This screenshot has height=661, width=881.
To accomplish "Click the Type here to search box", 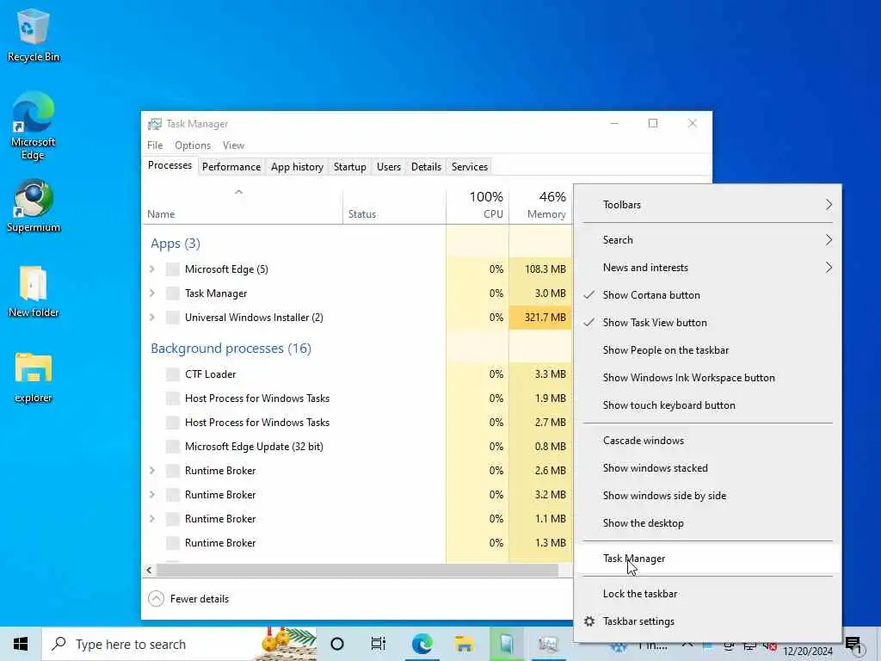I will [179, 644].
